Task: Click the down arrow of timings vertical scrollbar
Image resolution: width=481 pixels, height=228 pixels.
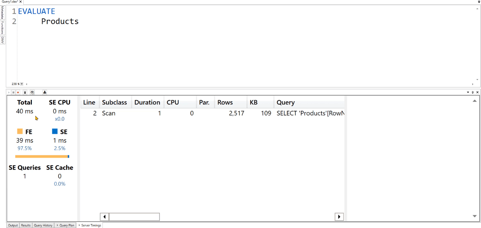Action: click(x=475, y=216)
